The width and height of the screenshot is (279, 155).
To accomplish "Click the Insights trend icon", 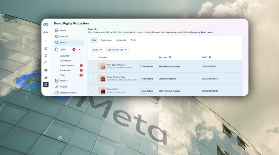I will click(57, 87).
